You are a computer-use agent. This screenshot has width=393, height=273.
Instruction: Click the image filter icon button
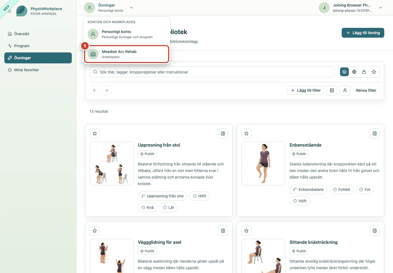point(332,90)
